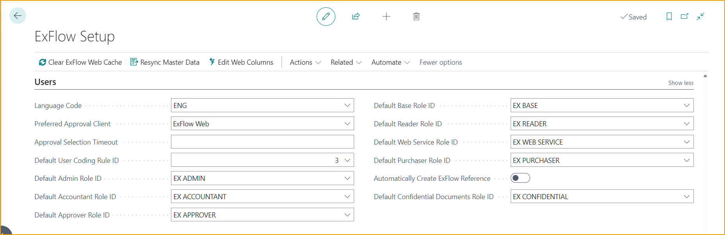This screenshot has width=725, height=235.
Task: Delete using the trash can icon
Action: 417,16
